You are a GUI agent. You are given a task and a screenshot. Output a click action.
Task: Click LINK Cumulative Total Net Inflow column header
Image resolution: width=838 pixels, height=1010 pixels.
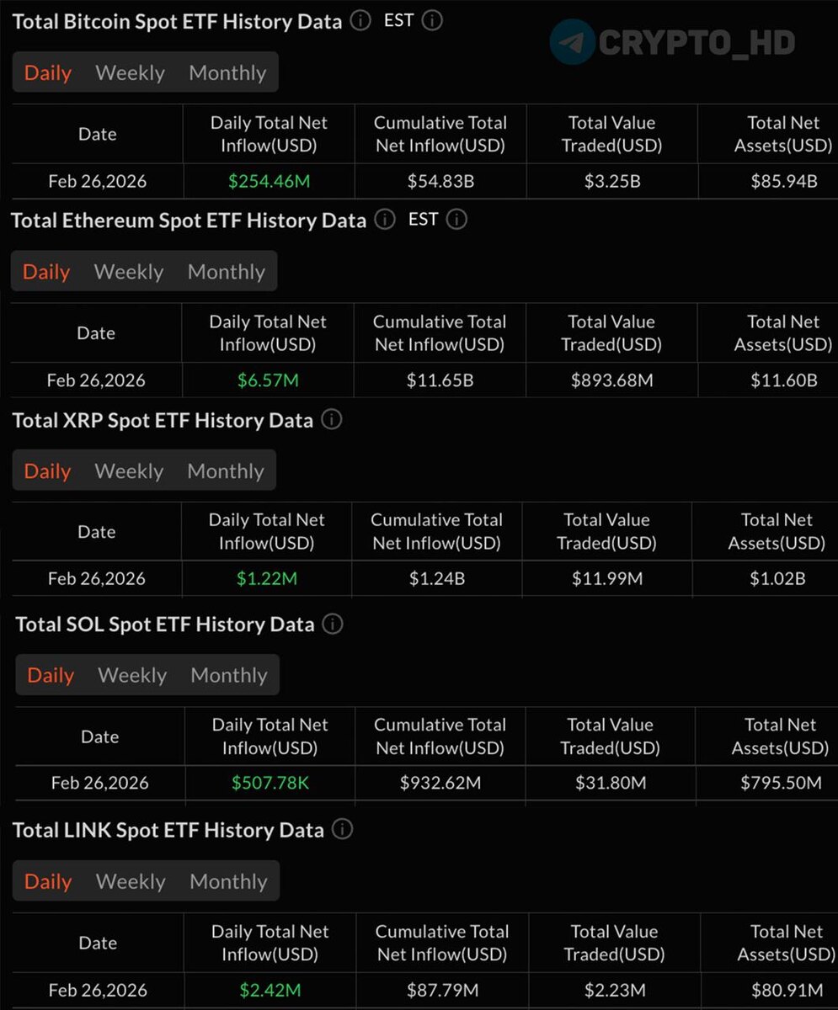442,943
